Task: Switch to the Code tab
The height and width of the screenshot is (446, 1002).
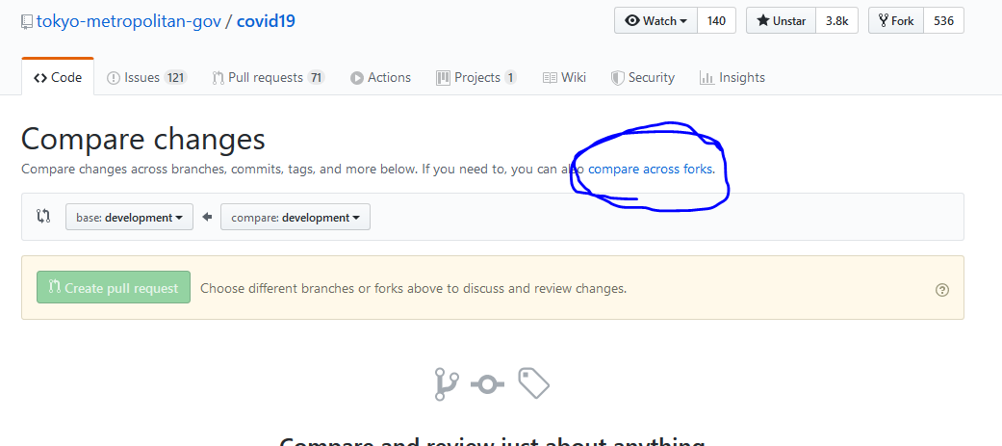Action: point(58,77)
